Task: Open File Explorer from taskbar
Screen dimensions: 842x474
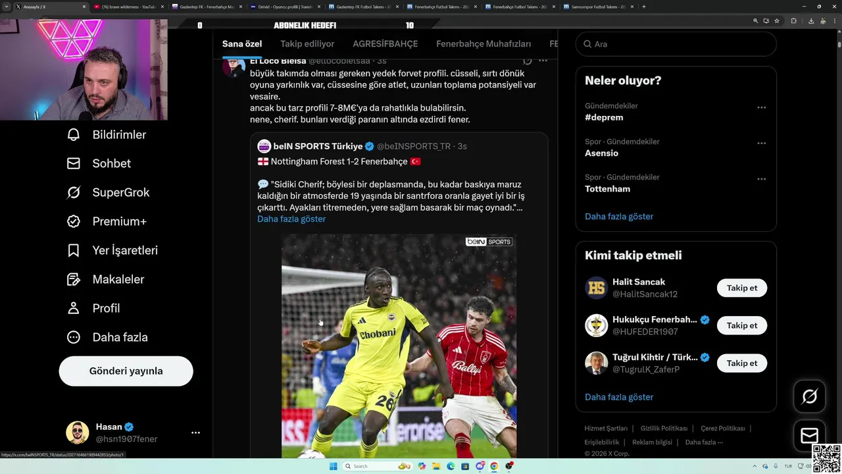Action: (436, 466)
